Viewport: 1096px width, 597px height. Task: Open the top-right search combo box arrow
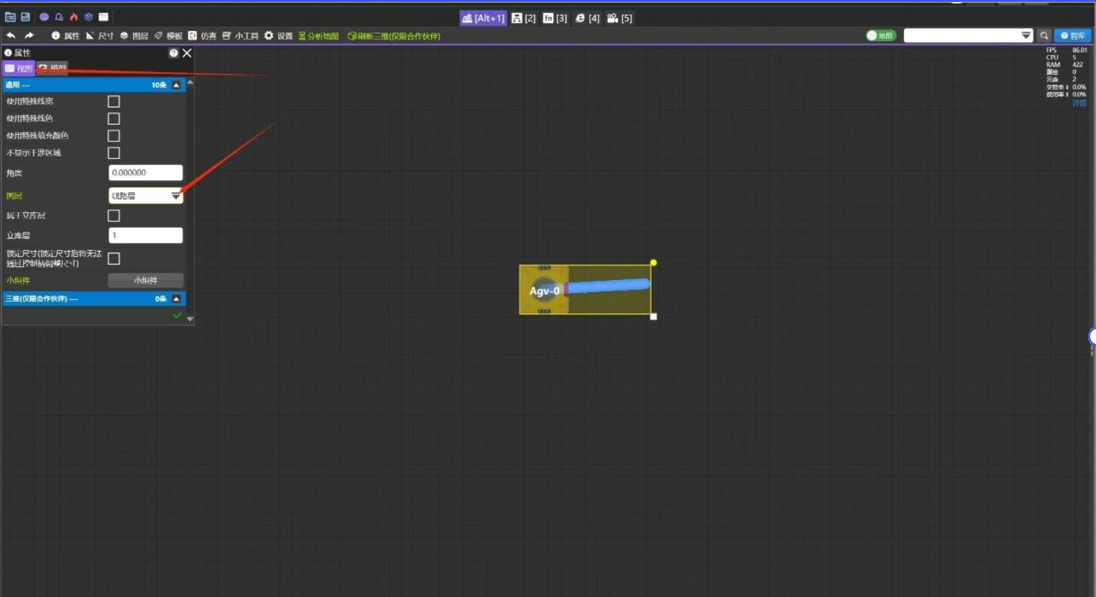[1026, 35]
